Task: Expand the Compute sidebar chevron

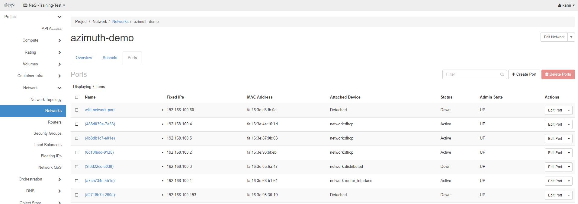Action: pyautogui.click(x=59, y=40)
